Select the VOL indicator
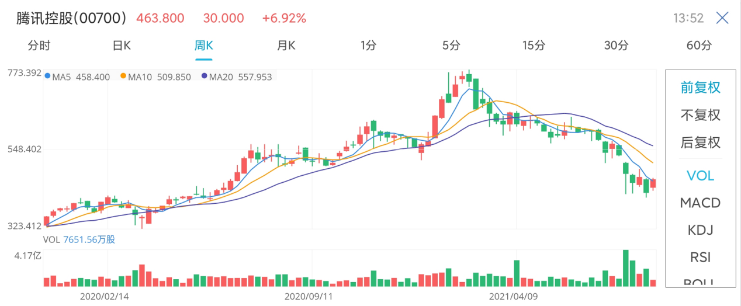This screenshot has width=741, height=306. click(700, 175)
